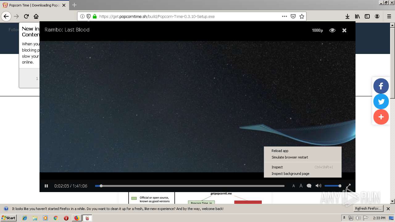Launch Chrome from taskbar
395x222 pixels.
(56, 218)
